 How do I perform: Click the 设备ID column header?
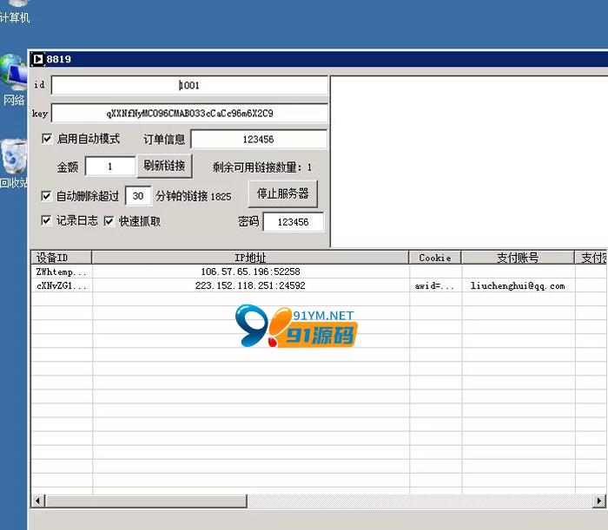click(x=61, y=258)
